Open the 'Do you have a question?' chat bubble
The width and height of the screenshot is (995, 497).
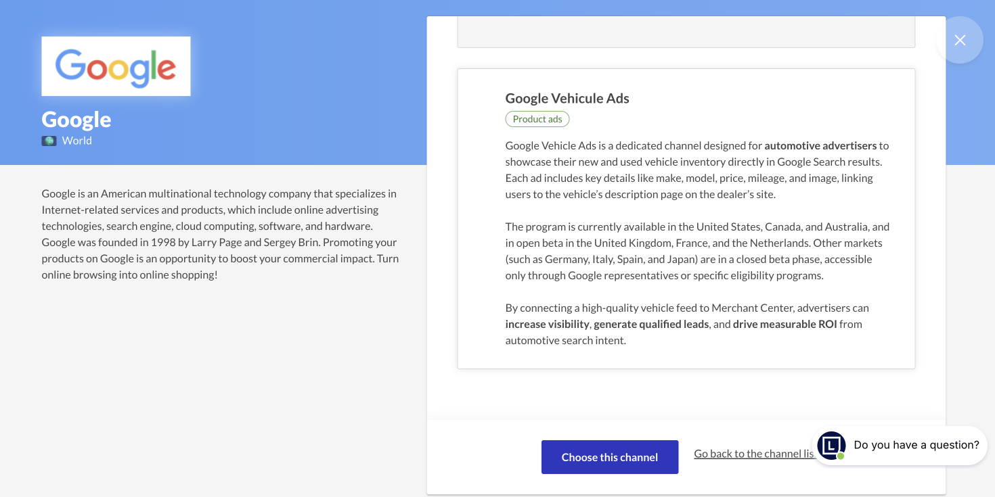coord(916,445)
